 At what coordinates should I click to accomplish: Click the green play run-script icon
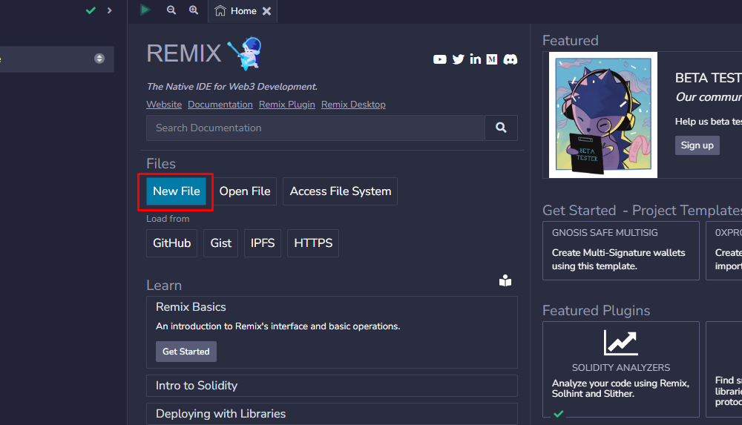click(145, 10)
